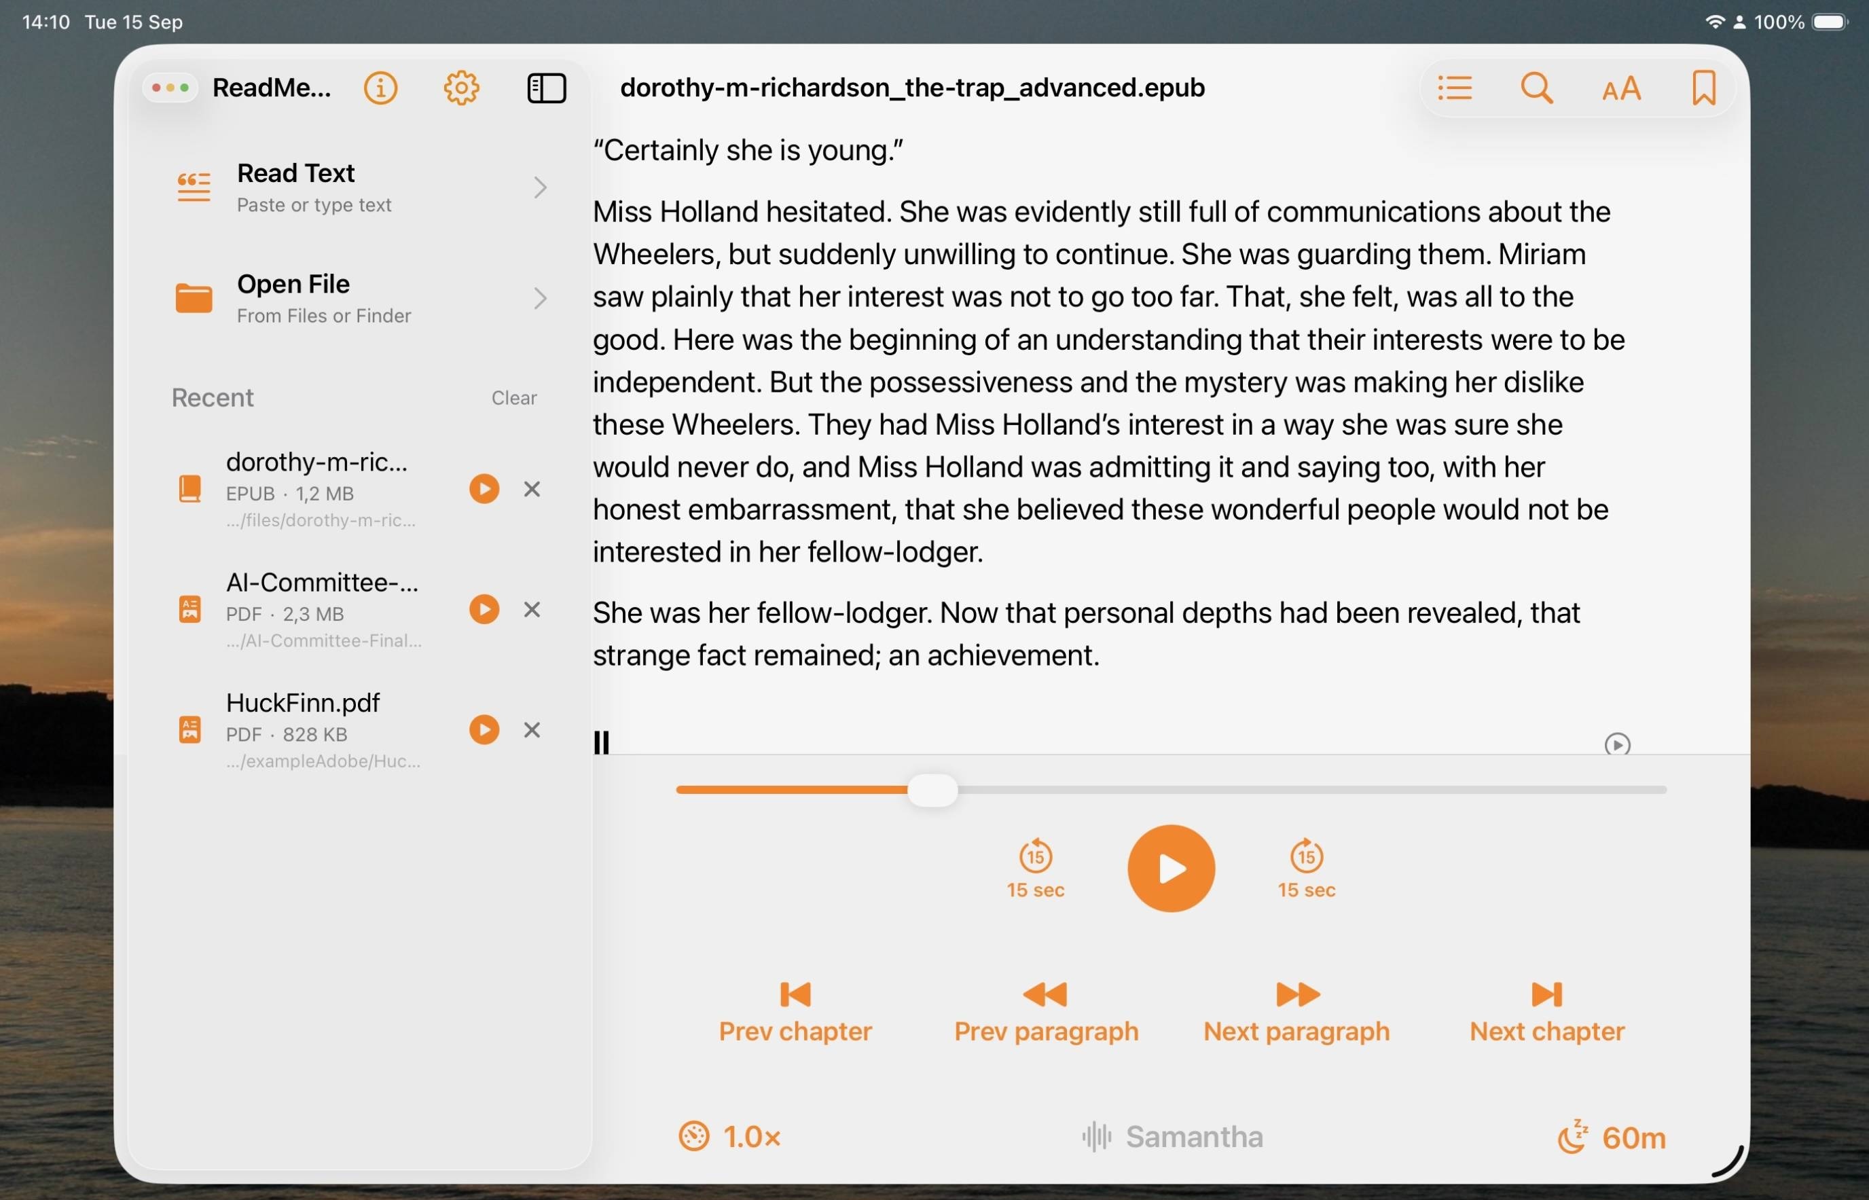
Task: Skip forward 15 seconds
Action: click(x=1307, y=870)
